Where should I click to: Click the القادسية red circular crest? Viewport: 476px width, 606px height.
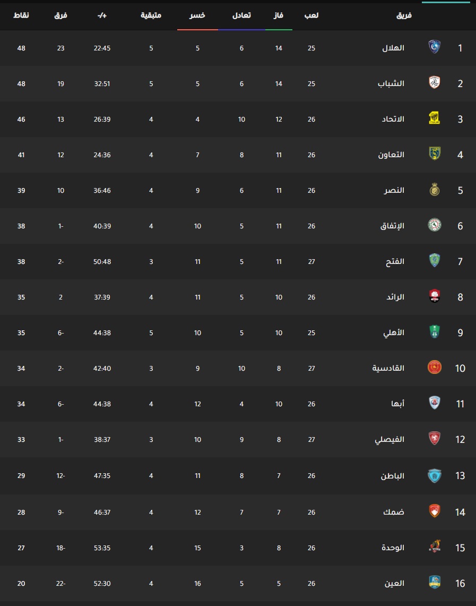point(434,367)
